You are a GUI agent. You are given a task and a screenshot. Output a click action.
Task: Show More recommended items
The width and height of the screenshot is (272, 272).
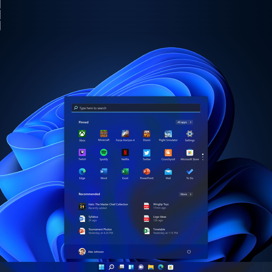click(186, 194)
